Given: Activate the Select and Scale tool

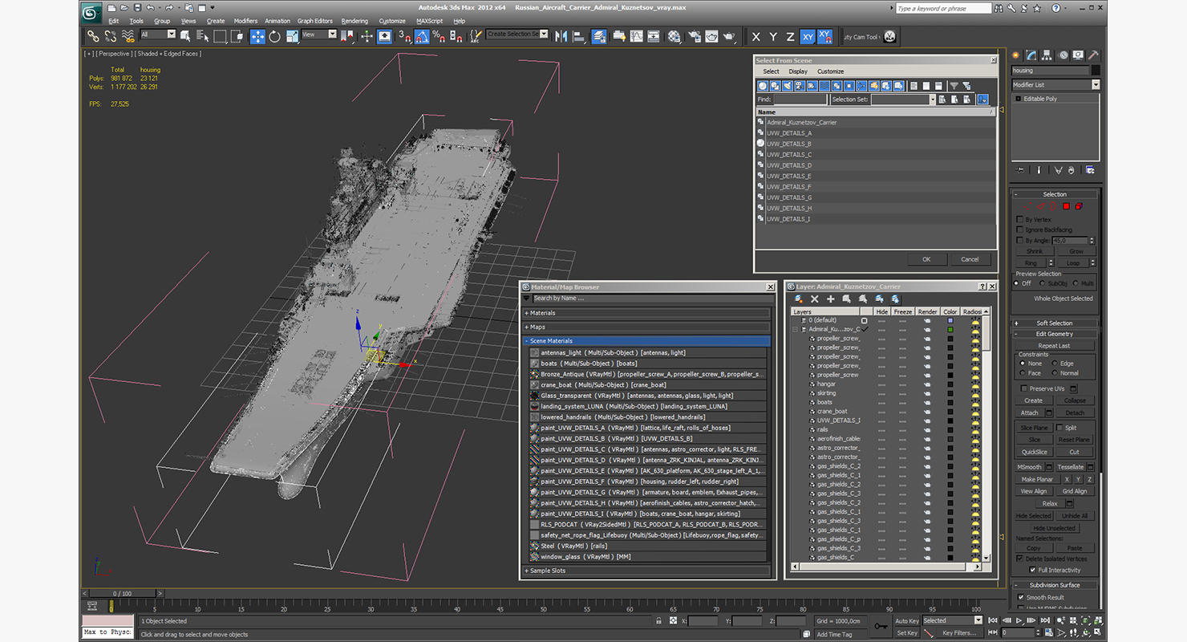Looking at the screenshot, I should (x=293, y=36).
